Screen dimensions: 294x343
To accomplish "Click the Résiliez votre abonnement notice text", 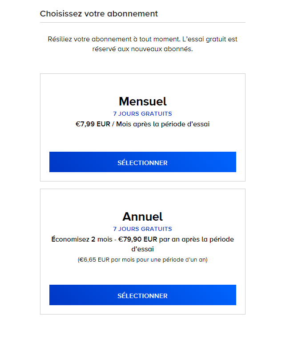I will (x=143, y=44).
